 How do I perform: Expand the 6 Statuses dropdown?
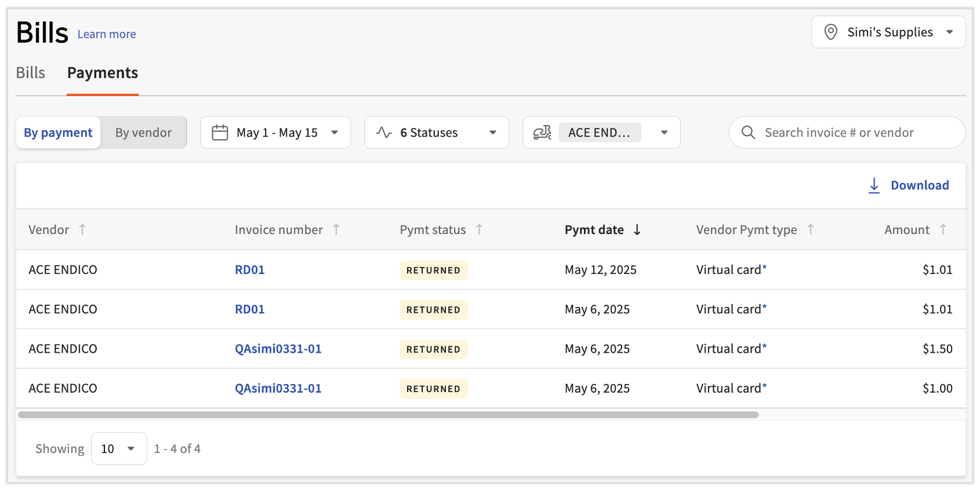[x=436, y=133]
